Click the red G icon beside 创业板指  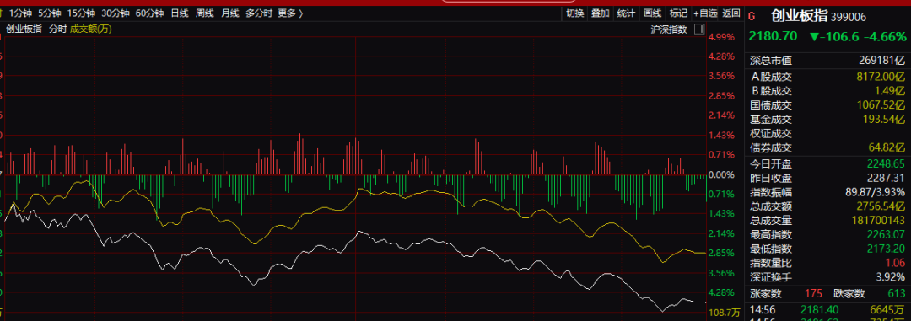pos(752,16)
